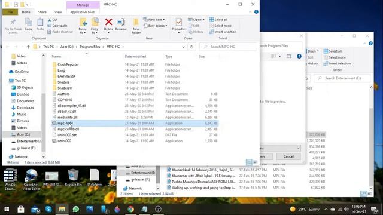Click Edit in Open group
Image resolution: width=383 pixels, height=215 pixels.
pyautogui.click(x=194, y=26)
